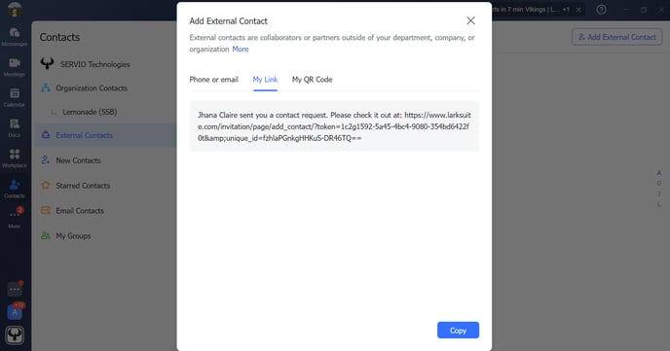Close the Add External Contact dialog
Viewport: 670px width, 351px height.
(x=470, y=20)
